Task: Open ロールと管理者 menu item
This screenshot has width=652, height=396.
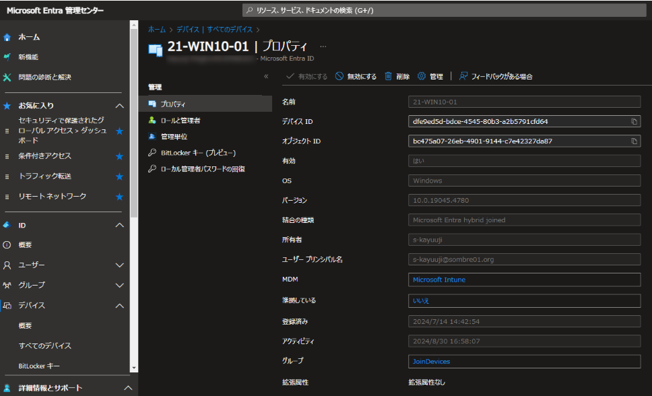Action: [180, 120]
